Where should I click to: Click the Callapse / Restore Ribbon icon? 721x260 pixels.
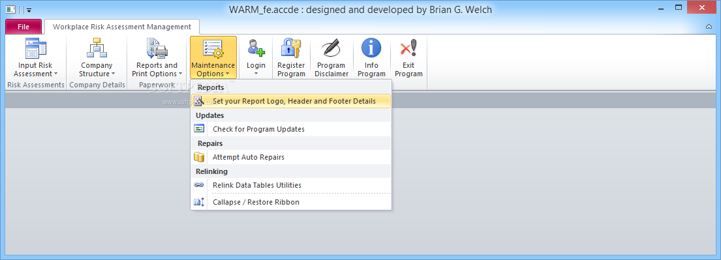click(x=198, y=202)
